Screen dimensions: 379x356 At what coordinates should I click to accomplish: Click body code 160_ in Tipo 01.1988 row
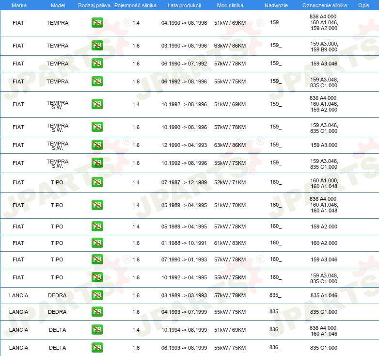tap(276, 243)
